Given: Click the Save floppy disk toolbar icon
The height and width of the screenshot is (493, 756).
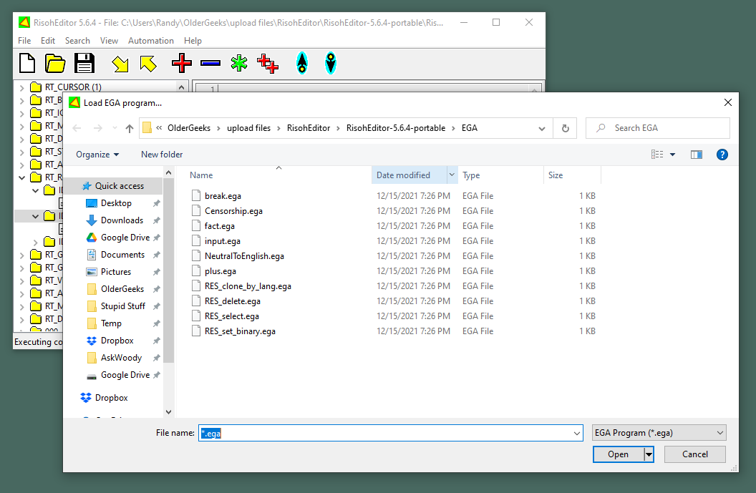Looking at the screenshot, I should 84,63.
